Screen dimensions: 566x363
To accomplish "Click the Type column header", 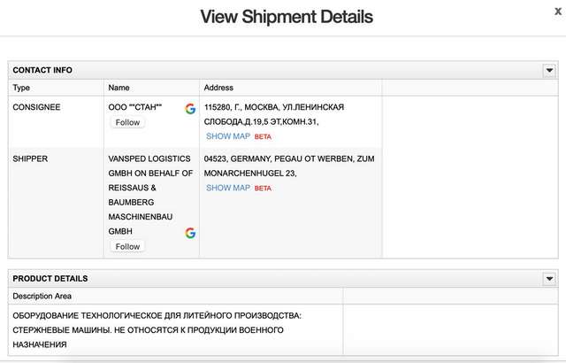I will click(21, 88).
